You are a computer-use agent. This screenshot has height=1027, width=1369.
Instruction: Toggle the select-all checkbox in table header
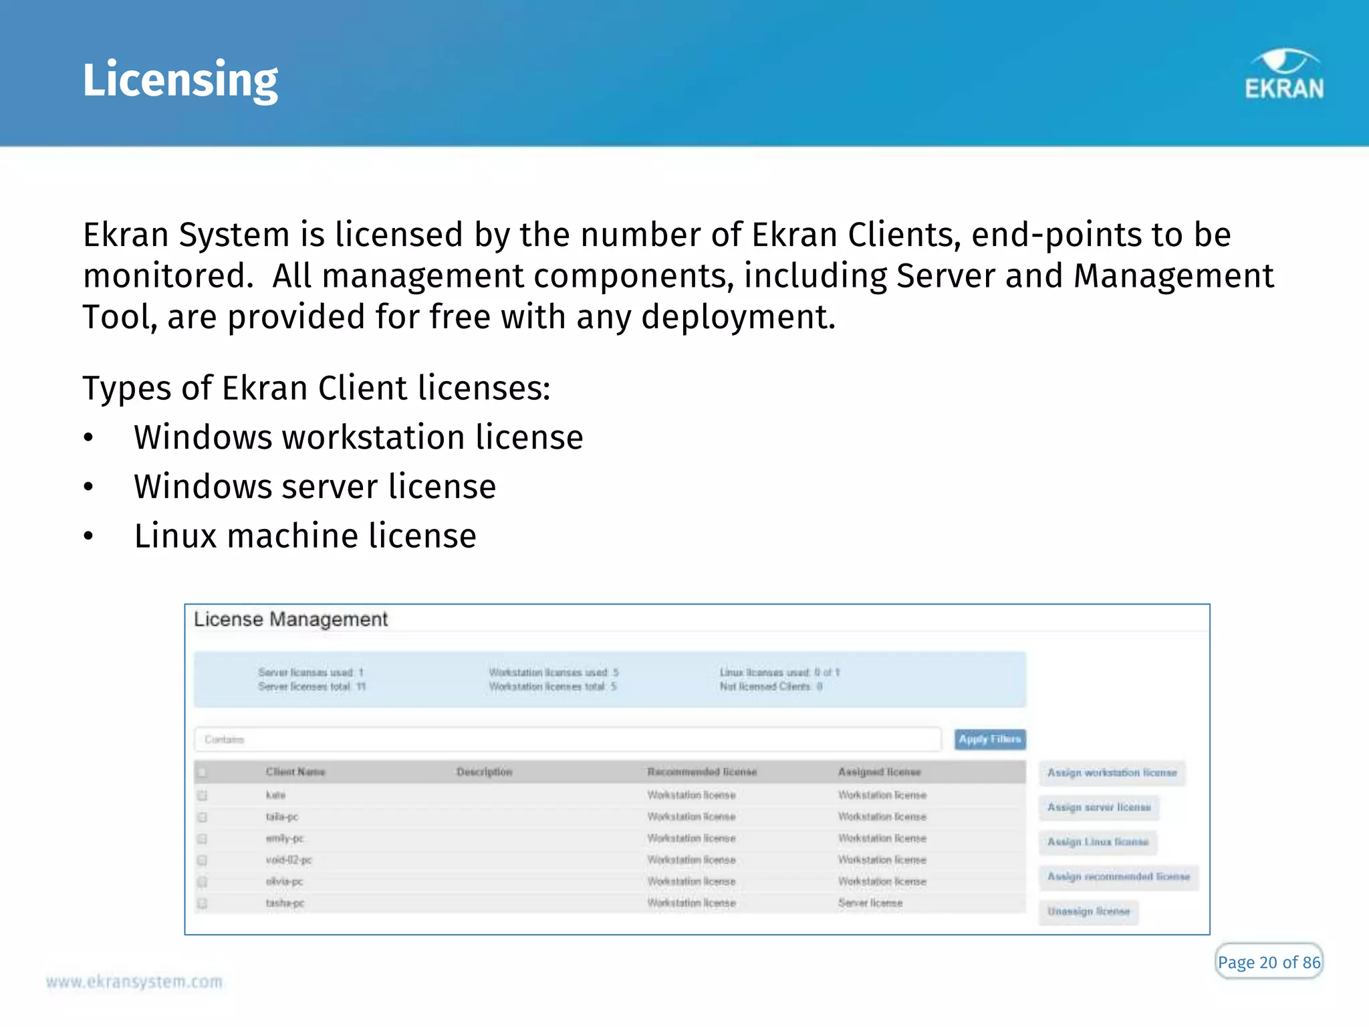click(202, 772)
